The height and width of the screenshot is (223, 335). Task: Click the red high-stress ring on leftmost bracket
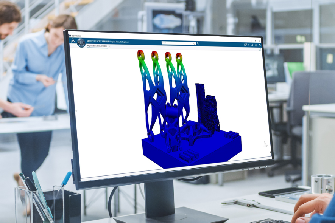point(141,54)
